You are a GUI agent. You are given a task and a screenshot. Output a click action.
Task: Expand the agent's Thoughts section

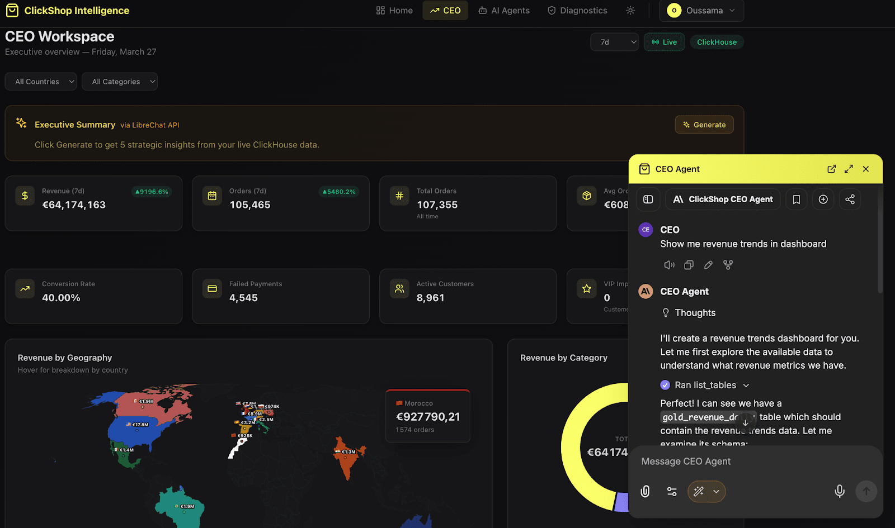tap(689, 313)
